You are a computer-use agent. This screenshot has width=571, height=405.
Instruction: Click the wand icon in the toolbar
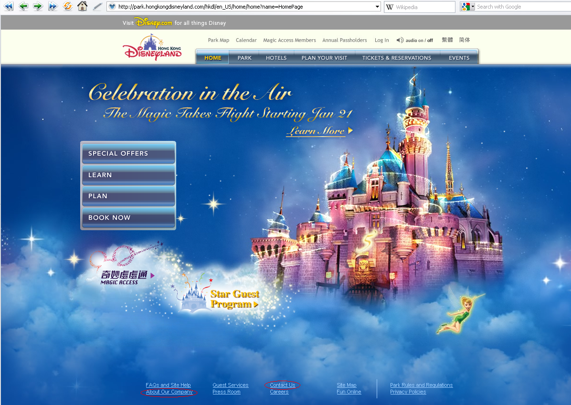(97, 7)
